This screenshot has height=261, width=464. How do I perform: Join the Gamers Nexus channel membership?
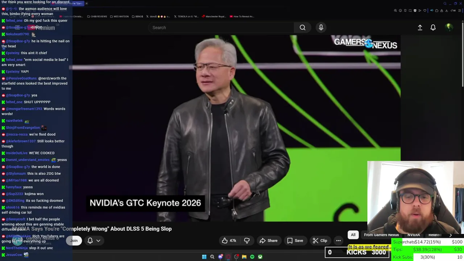(74, 240)
